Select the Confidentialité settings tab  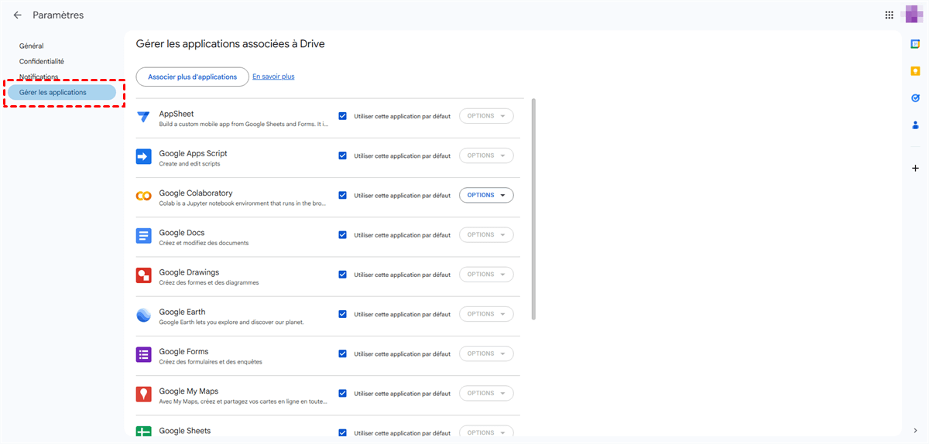click(42, 61)
